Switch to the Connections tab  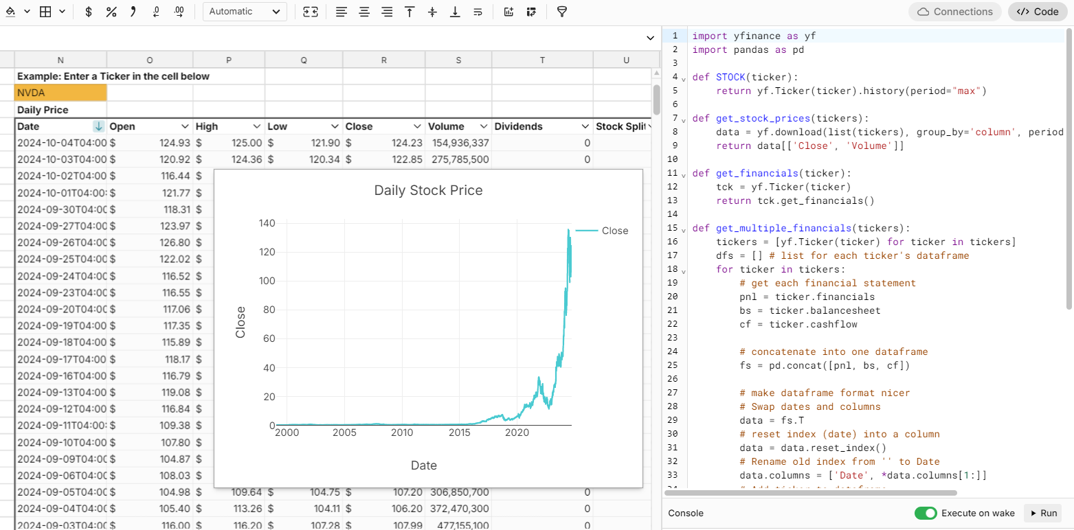(954, 12)
